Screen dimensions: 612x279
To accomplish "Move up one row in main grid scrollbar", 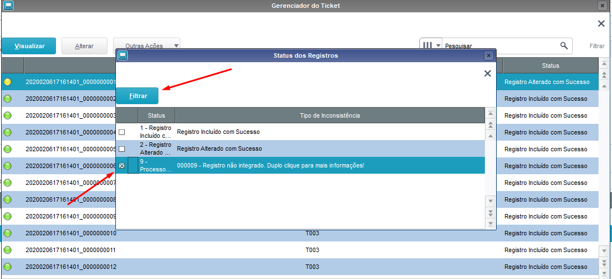I will tap(604, 86).
